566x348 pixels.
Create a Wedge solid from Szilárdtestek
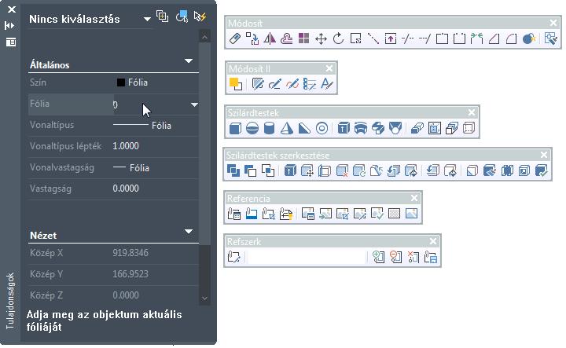coord(304,128)
